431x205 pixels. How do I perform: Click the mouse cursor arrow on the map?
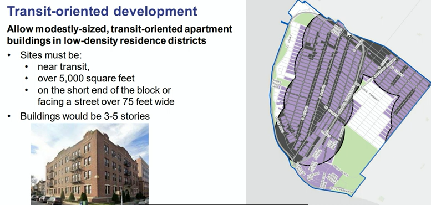[348, 34]
